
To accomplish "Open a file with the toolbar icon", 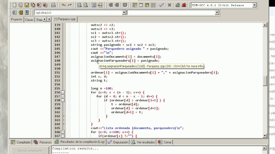I will 21,5.
